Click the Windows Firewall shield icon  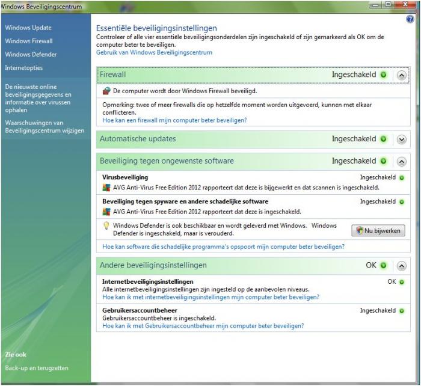coord(106,91)
